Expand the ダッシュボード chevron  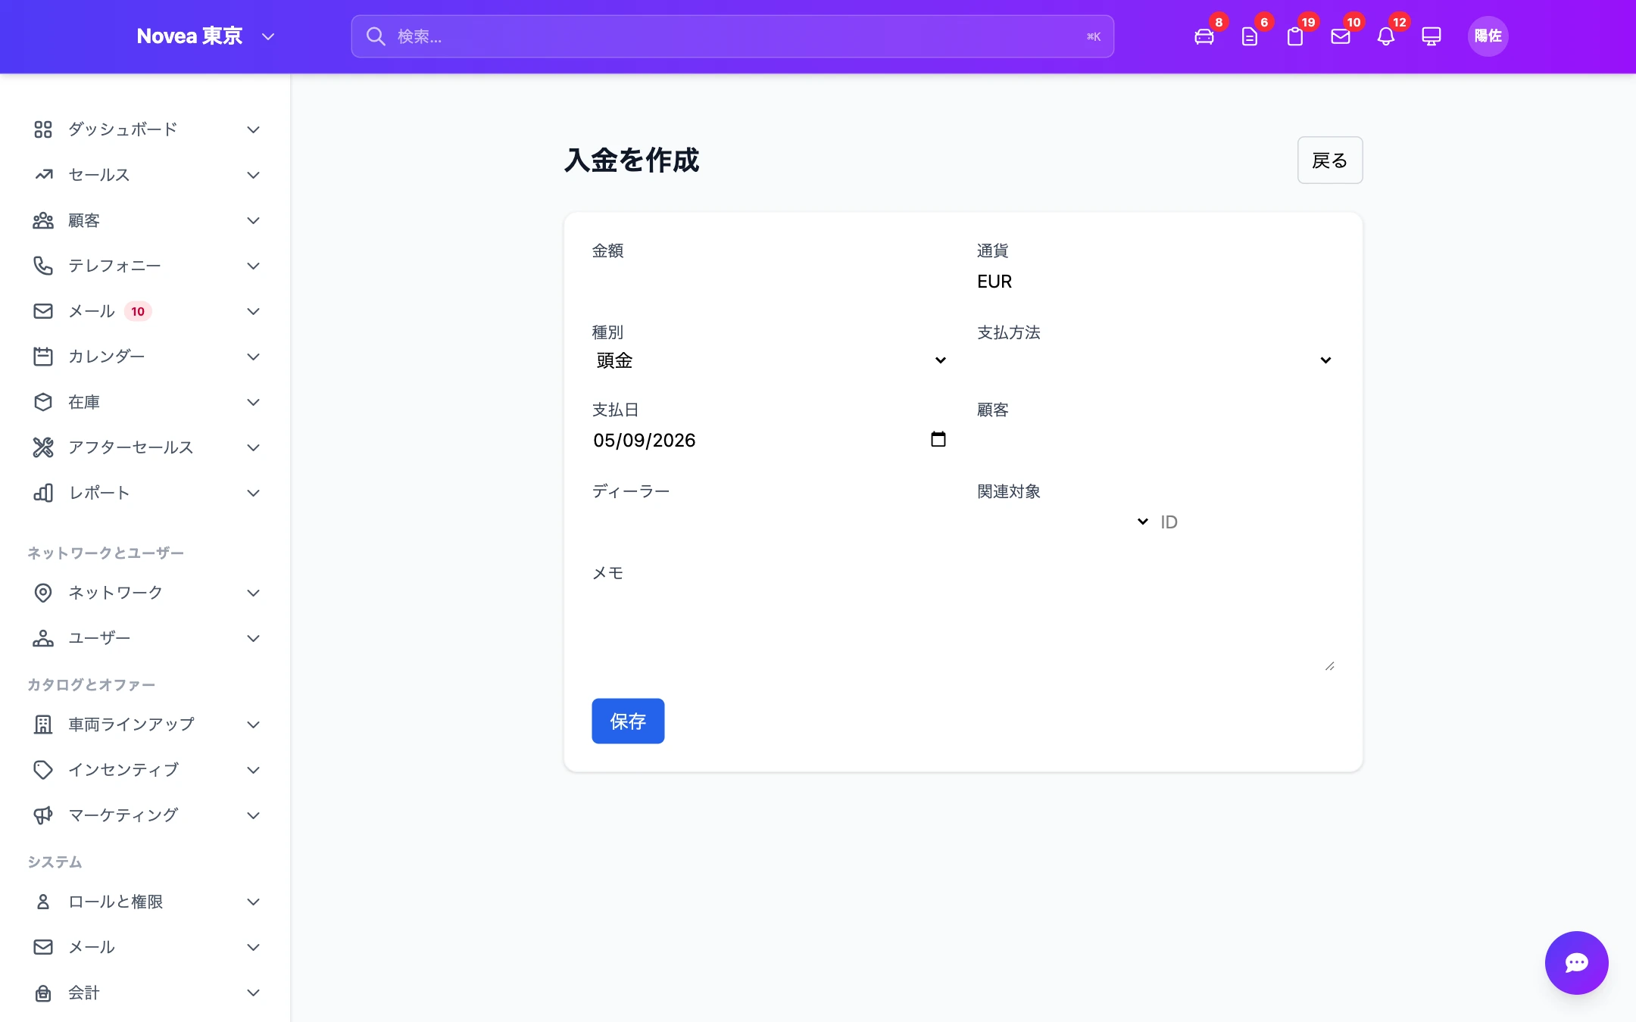pos(254,129)
